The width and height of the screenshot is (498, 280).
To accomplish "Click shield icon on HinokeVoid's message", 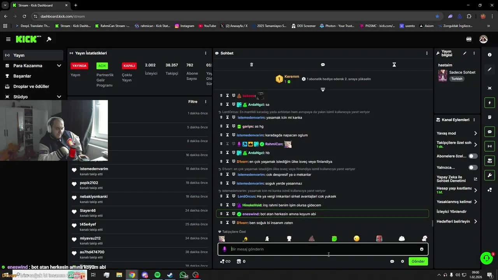I will (234, 205).
